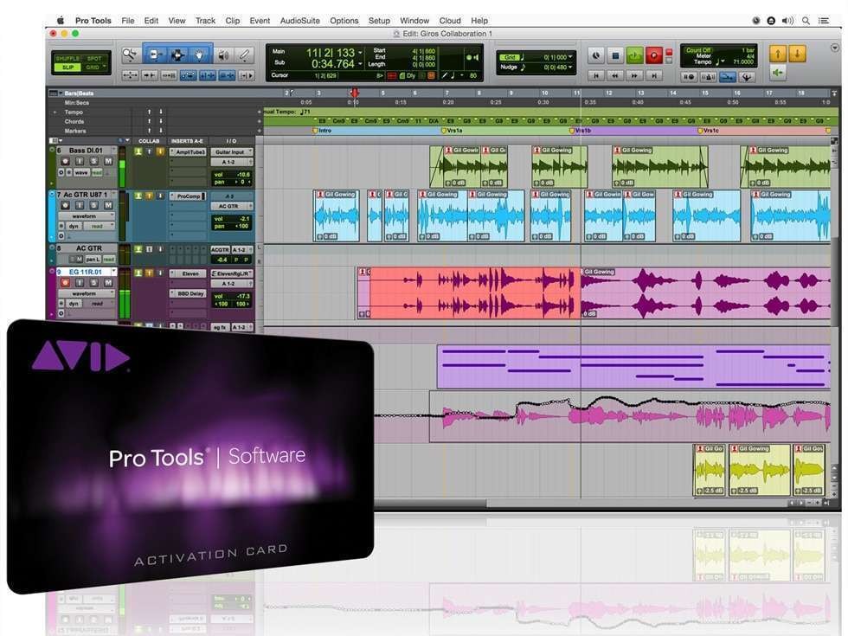Open Main counter format dropdown

[x=360, y=53]
